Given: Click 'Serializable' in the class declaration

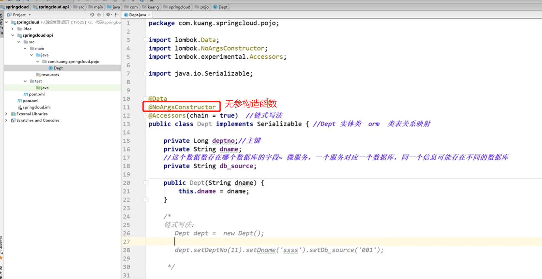Looking at the screenshot, I should pos(279,124).
